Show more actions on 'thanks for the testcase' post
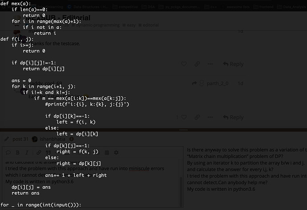This screenshot has width=307, height=210. point(210,64)
